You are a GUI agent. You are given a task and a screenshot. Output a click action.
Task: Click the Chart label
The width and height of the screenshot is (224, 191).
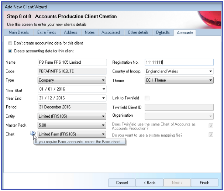pyautogui.click(x=10, y=134)
